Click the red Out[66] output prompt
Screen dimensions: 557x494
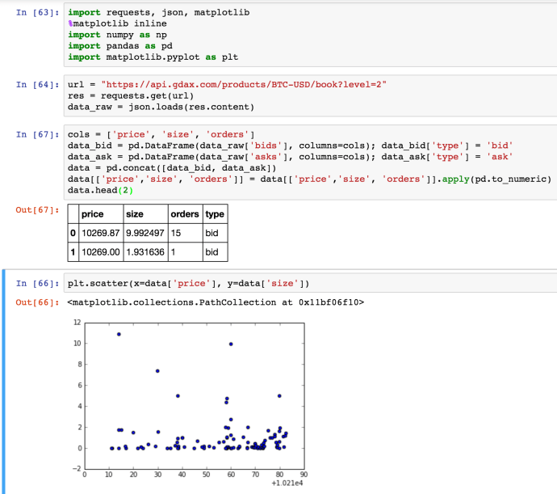pyautogui.click(x=37, y=302)
